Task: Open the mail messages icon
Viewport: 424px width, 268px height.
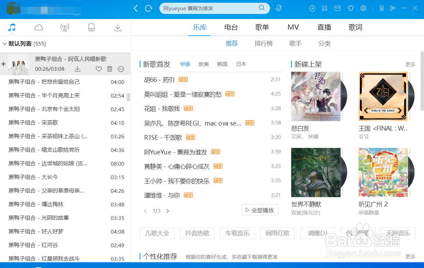Action: [337, 8]
